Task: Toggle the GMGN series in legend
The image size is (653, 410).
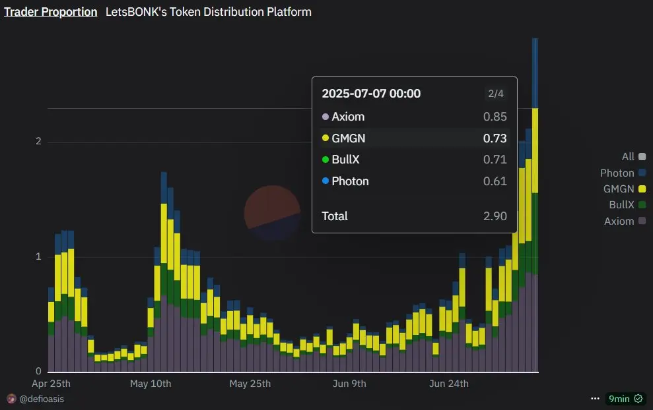Action: coord(625,189)
